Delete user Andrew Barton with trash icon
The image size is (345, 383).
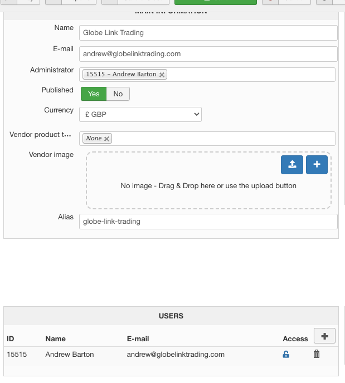tap(317, 354)
